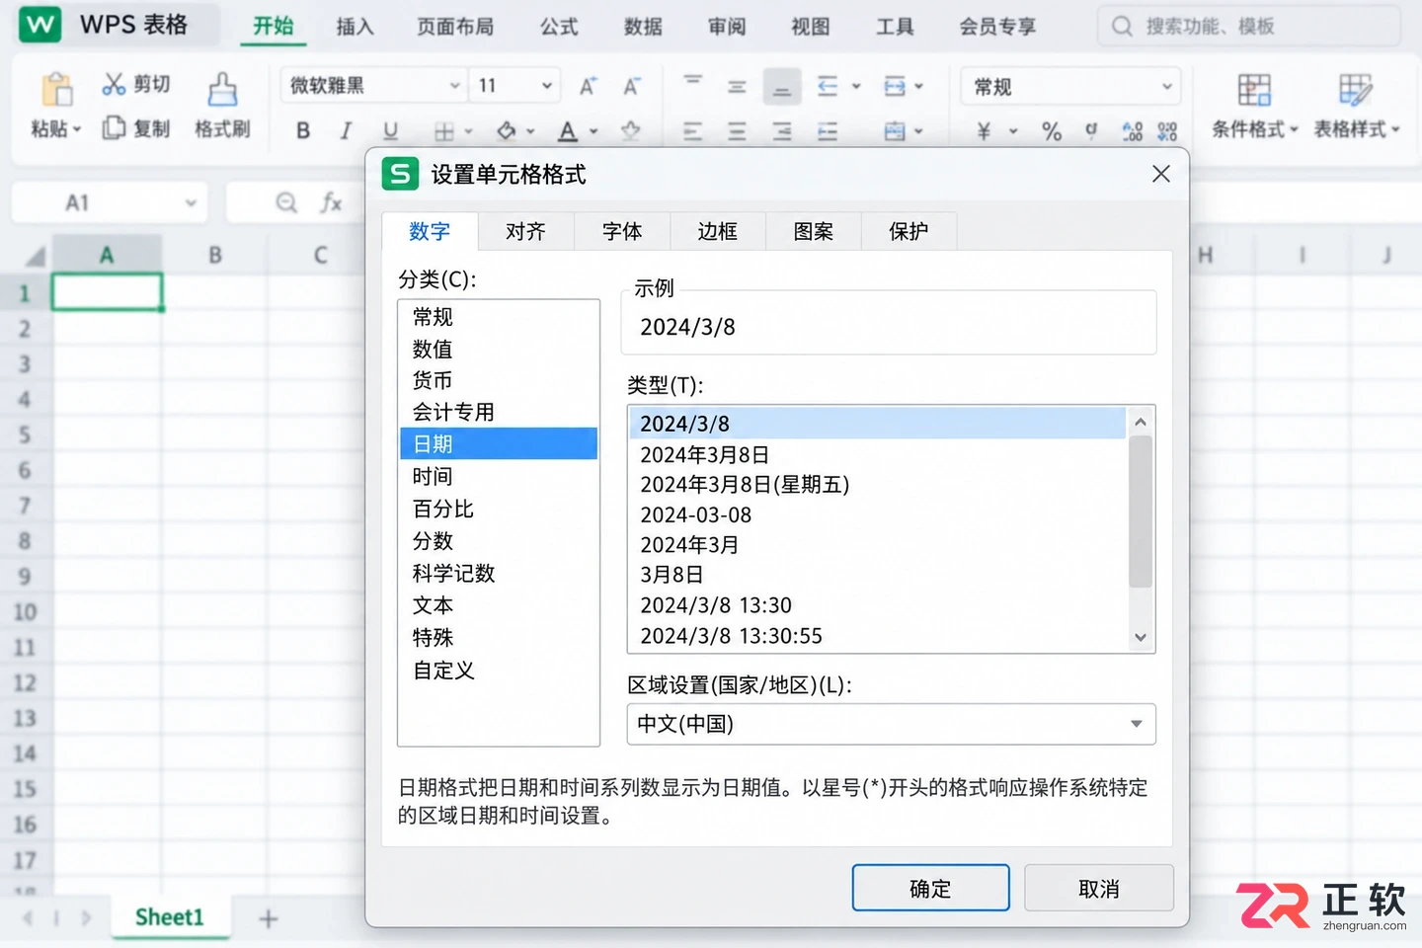Click the Cut scissors icon
The width and height of the screenshot is (1422, 948).
coord(114,85)
